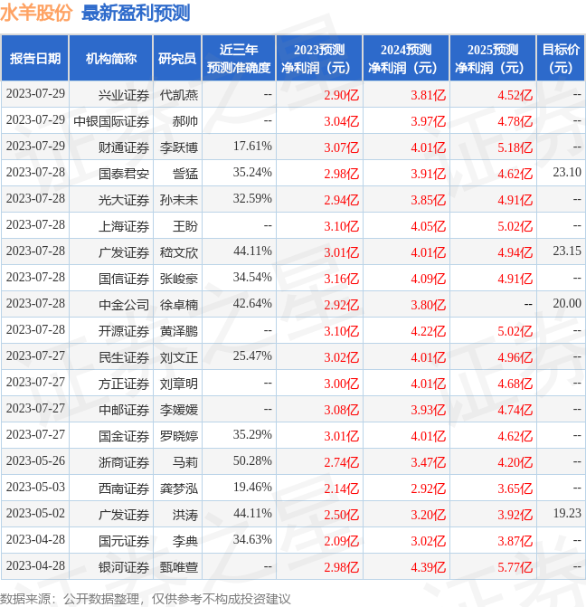This screenshot has height=607, width=586.
Task: Click analyst name 龚梦泓
Action: pyautogui.click(x=179, y=488)
